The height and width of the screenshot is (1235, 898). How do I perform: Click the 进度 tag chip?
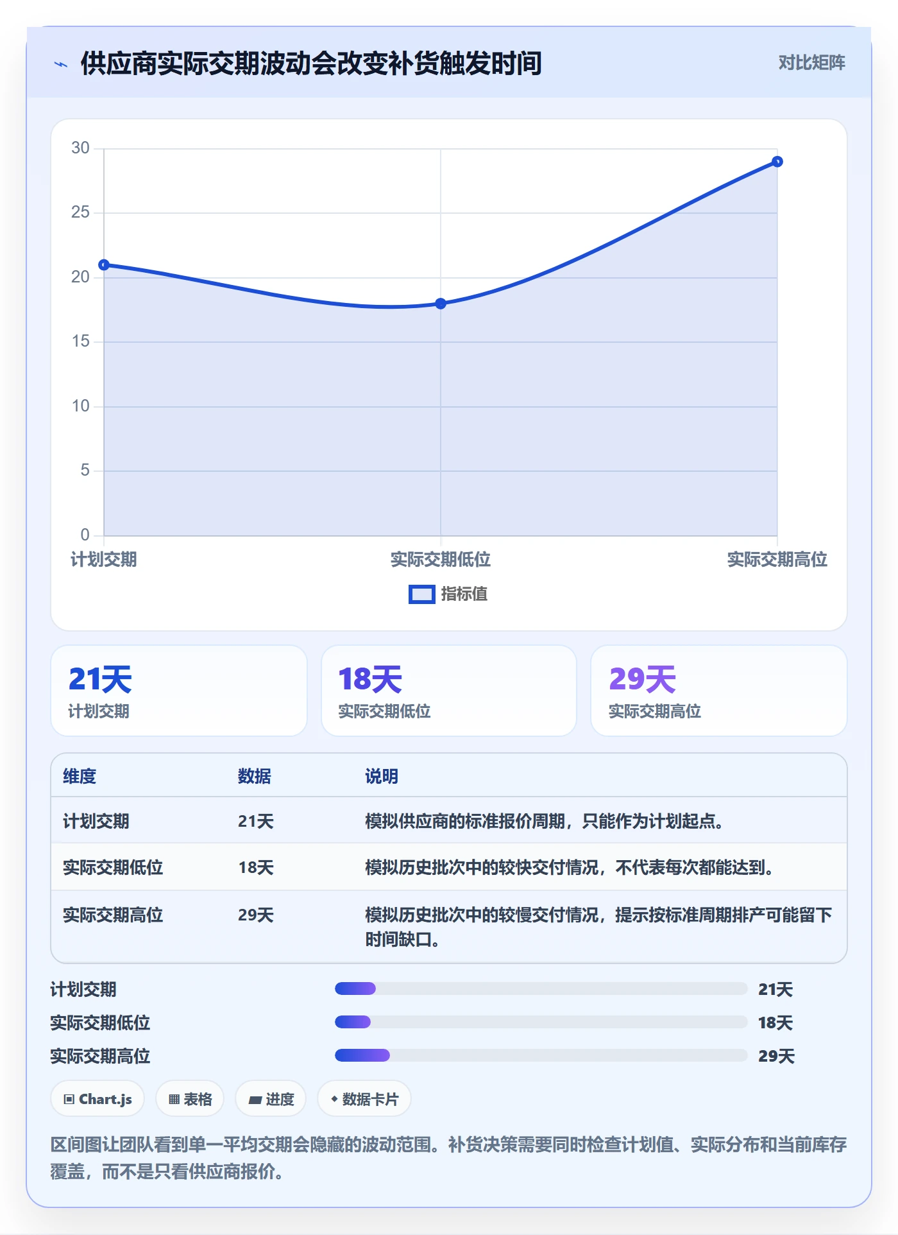(271, 1099)
